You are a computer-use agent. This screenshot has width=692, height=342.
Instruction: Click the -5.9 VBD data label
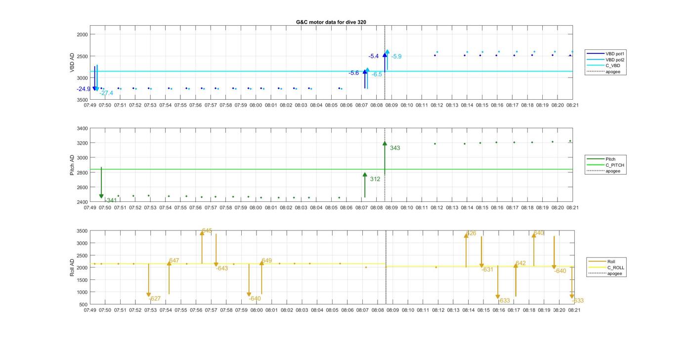396,57
